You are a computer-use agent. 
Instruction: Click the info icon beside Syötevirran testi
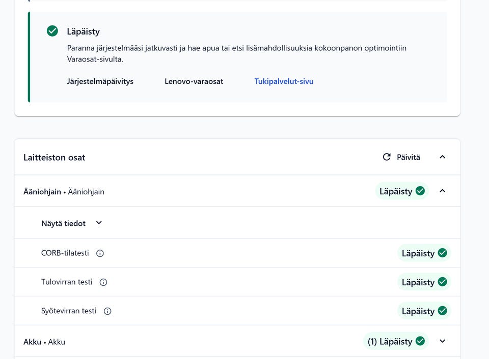click(x=107, y=311)
